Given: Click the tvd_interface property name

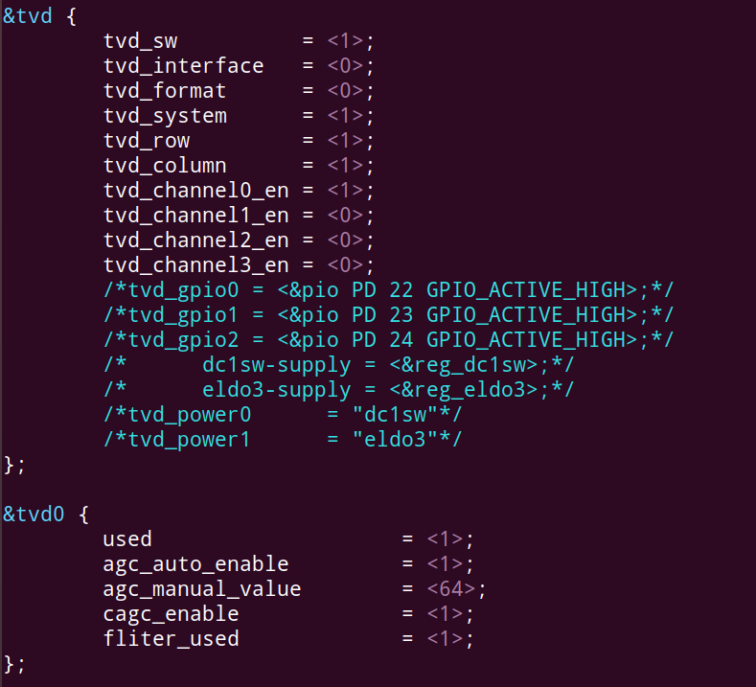Looking at the screenshot, I should coord(184,65).
